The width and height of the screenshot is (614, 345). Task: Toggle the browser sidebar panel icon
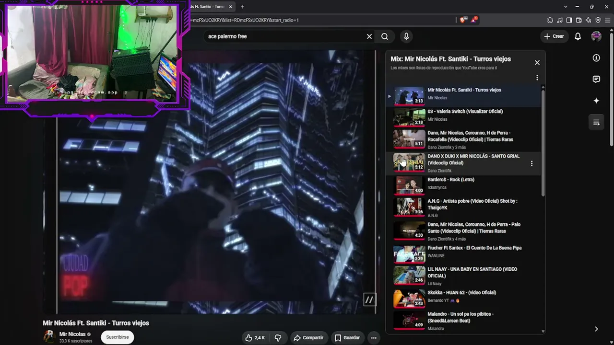pos(569,20)
